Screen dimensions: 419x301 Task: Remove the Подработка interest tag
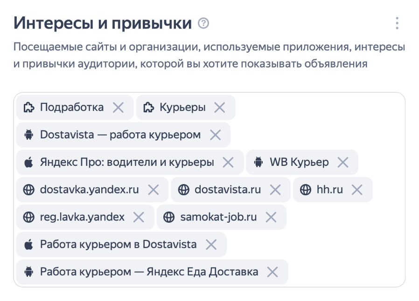pos(119,108)
